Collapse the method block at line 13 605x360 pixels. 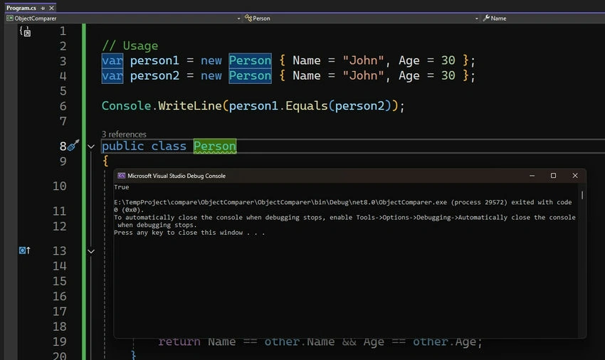pos(91,251)
